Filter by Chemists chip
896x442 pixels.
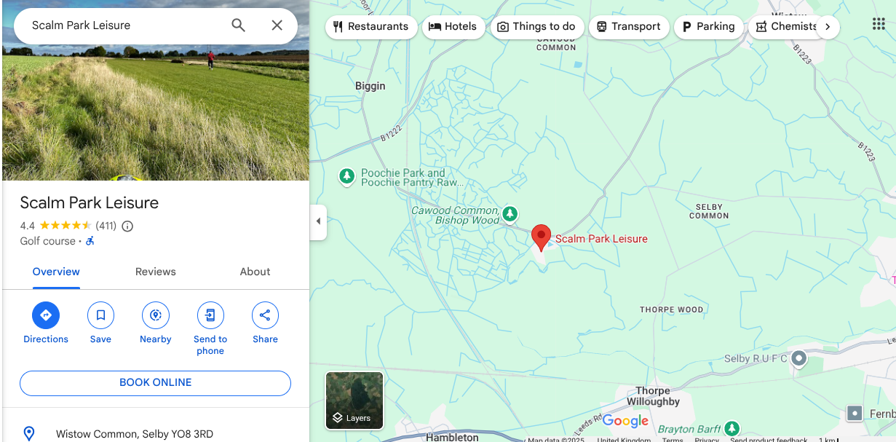[x=786, y=27]
